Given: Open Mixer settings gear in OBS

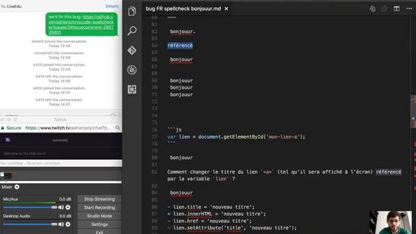Looking at the screenshot, I should 17,187.
